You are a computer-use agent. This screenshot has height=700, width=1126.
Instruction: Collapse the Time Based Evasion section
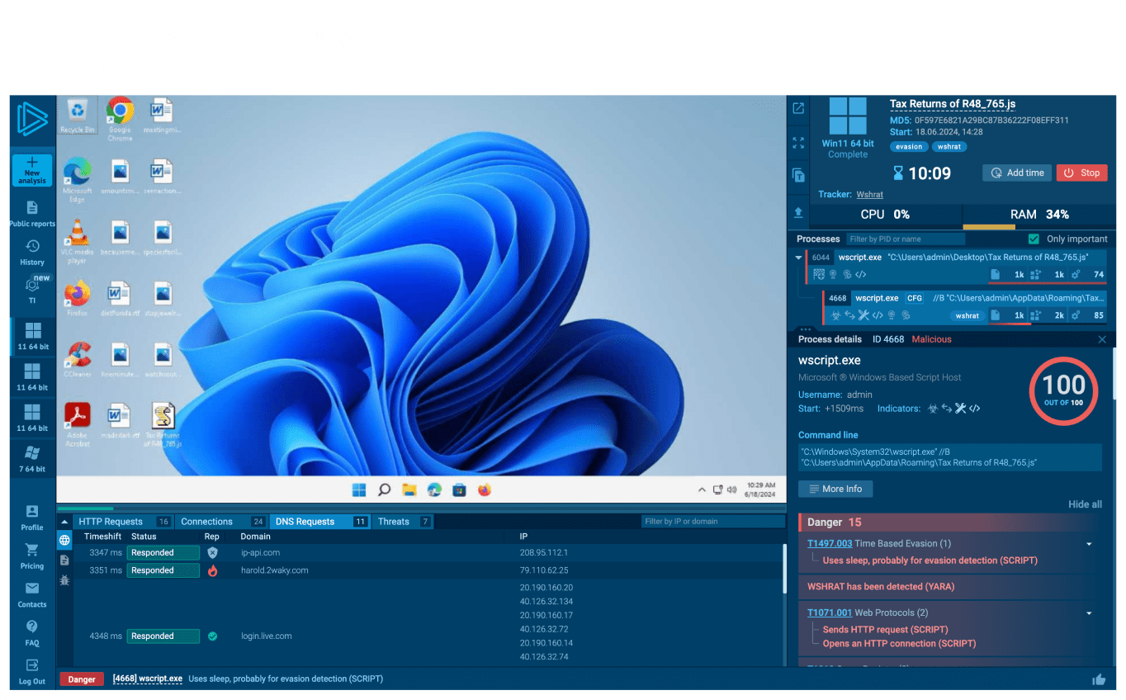pyautogui.click(x=1090, y=544)
